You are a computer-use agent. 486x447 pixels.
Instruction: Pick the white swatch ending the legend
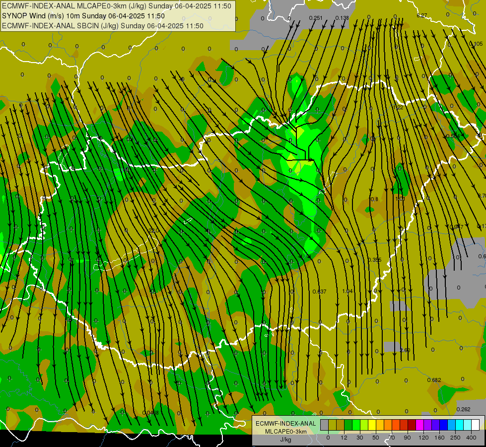476,425
